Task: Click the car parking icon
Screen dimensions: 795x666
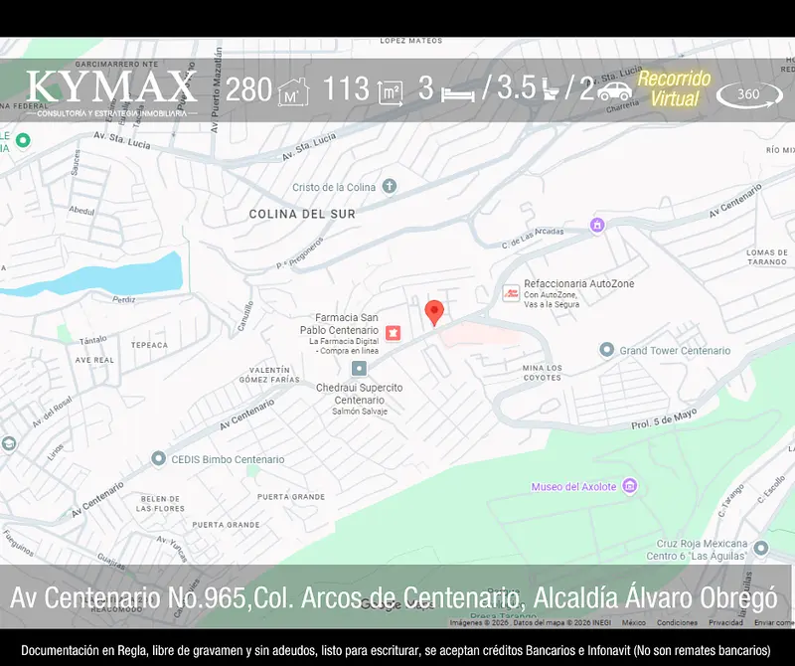Action: 615,91
